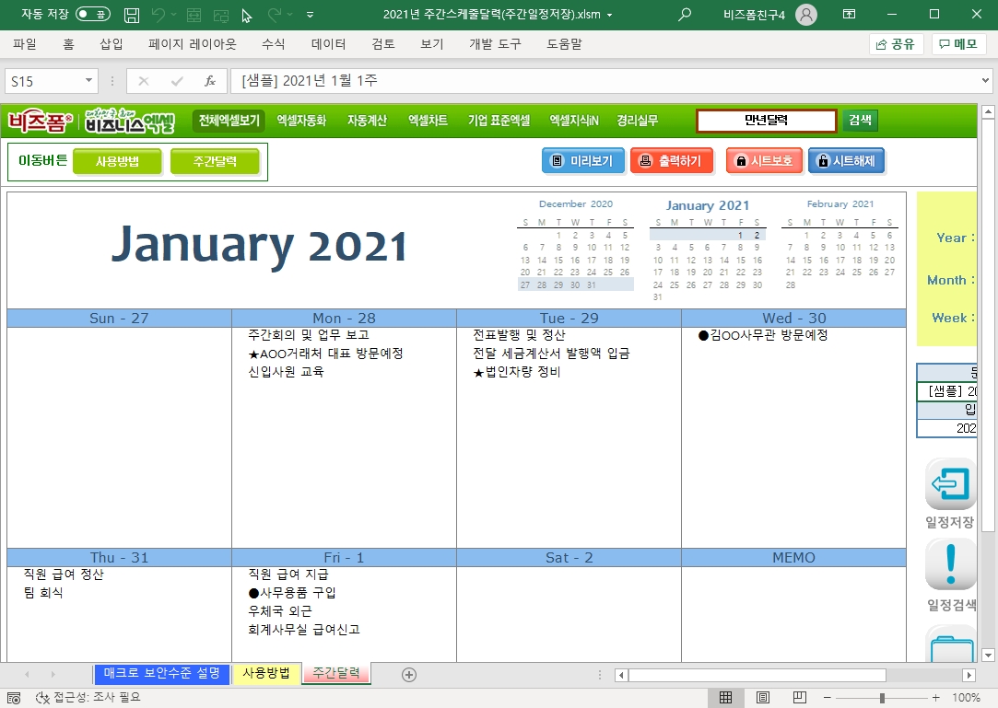Viewport: 998px width, 708px height.
Task: Click the 일정검색 exclamation icon
Action: point(950,564)
